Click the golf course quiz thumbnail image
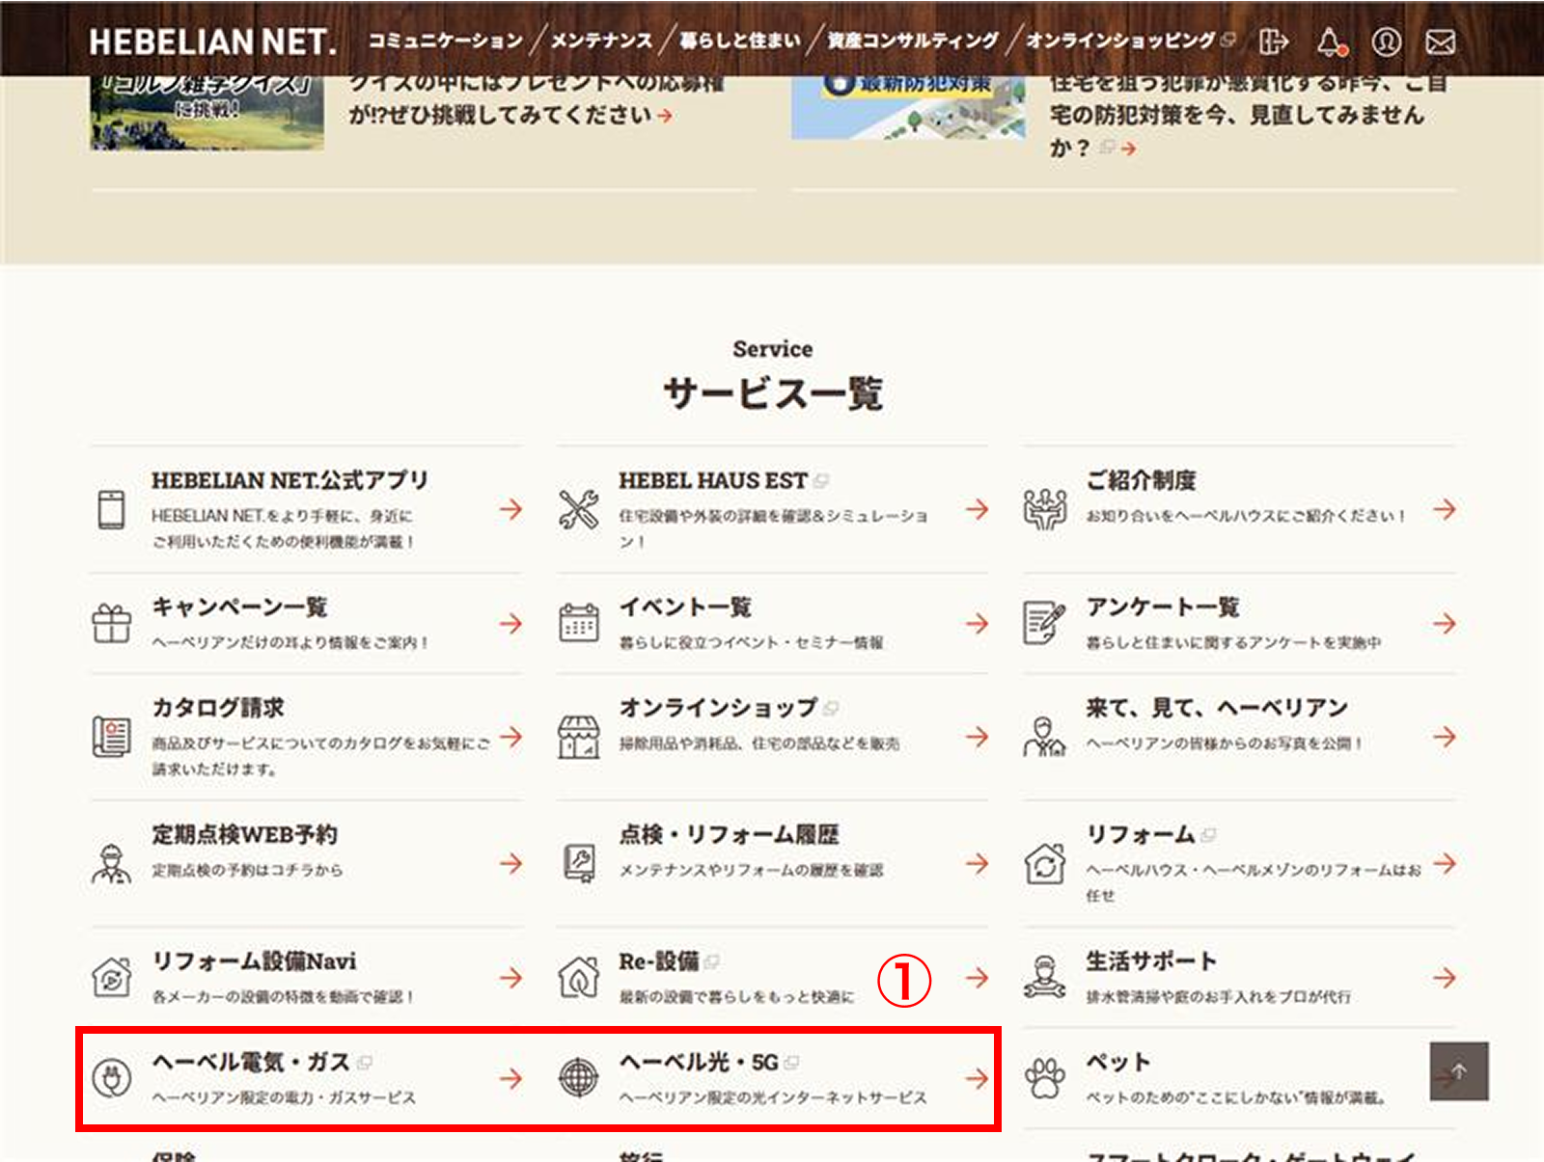 point(207,112)
